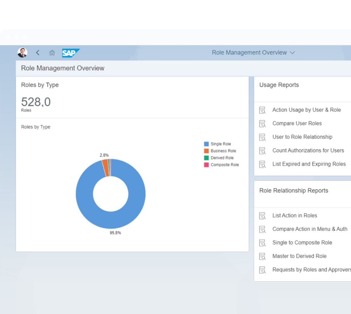This screenshot has height=314, width=351.
Task: Open Action Usage by User & Role report
Action: (x=306, y=110)
